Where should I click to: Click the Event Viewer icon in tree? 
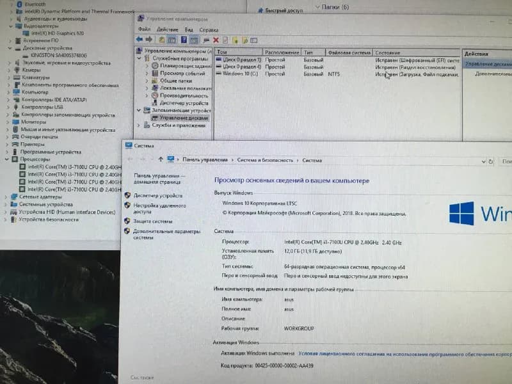155,73
